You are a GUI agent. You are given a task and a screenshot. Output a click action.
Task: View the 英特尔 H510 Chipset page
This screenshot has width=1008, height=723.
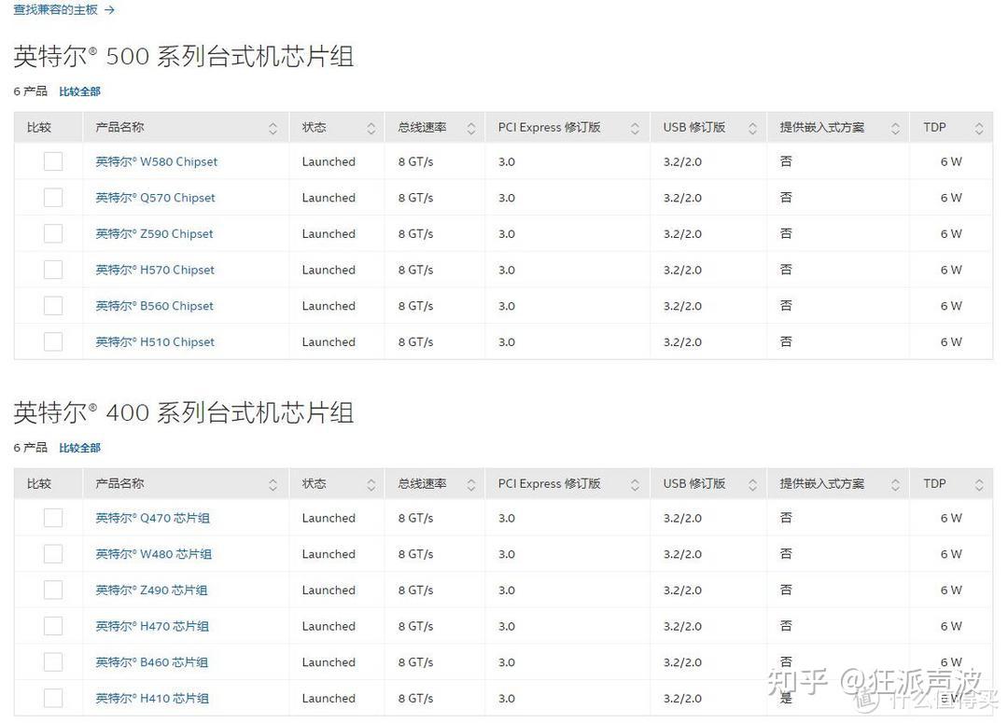(x=155, y=341)
